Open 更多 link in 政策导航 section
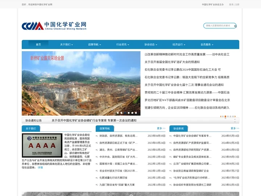The image size is (261, 196). (x=161, y=128)
